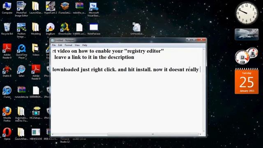Maximize the Notepad window

point(194,40)
